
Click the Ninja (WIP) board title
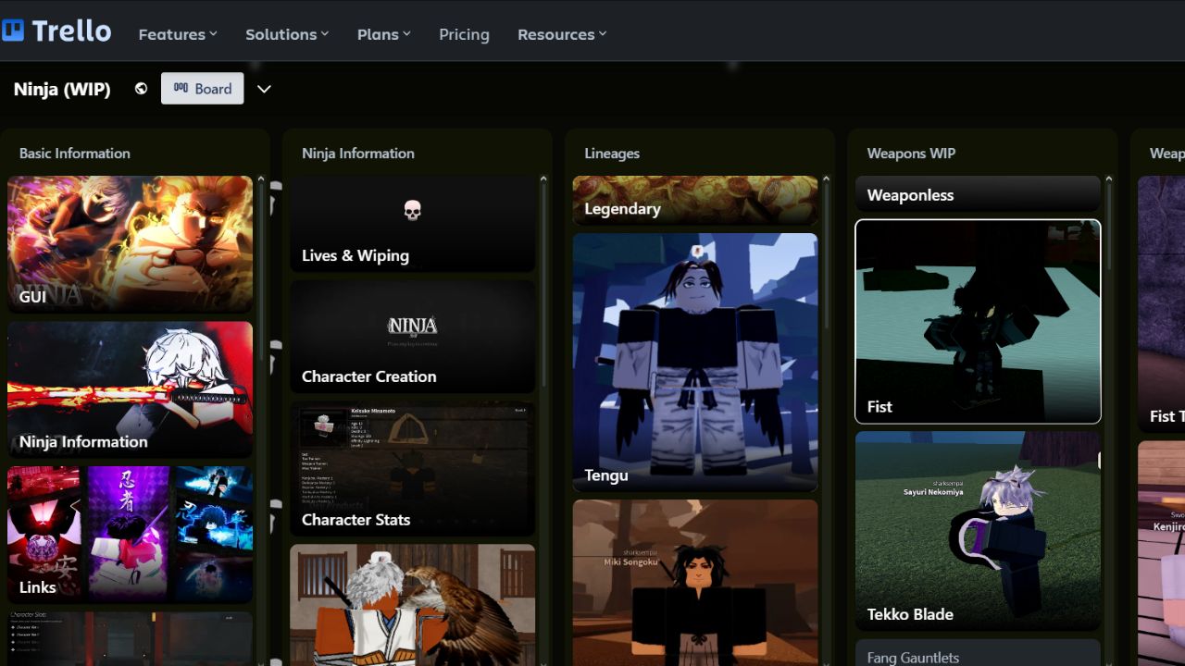(x=61, y=88)
